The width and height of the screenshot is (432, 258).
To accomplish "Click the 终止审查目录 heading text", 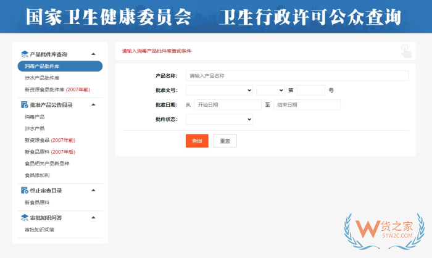I will coord(46,191).
